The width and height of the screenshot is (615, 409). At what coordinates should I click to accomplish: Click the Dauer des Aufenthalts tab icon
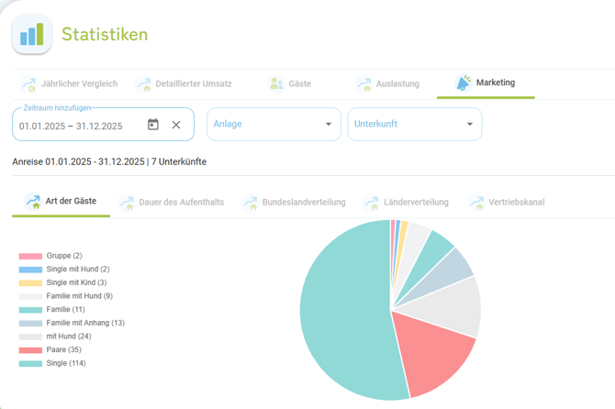click(x=127, y=202)
